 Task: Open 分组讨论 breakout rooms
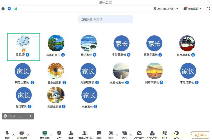point(152,135)
